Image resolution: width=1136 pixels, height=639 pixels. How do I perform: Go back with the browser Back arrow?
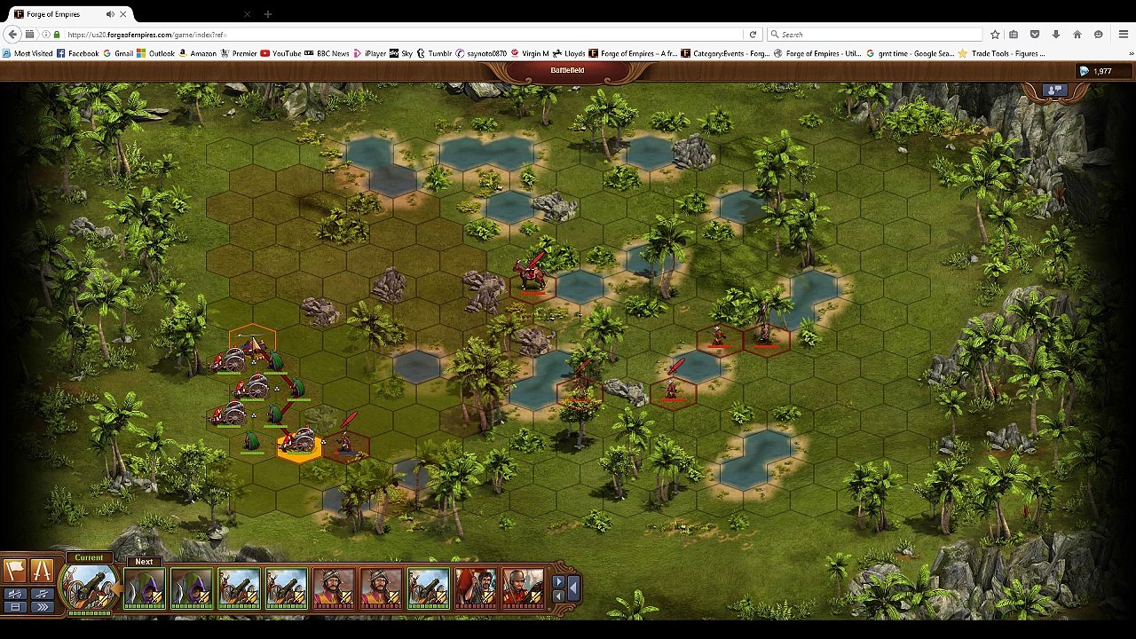pyautogui.click(x=12, y=35)
